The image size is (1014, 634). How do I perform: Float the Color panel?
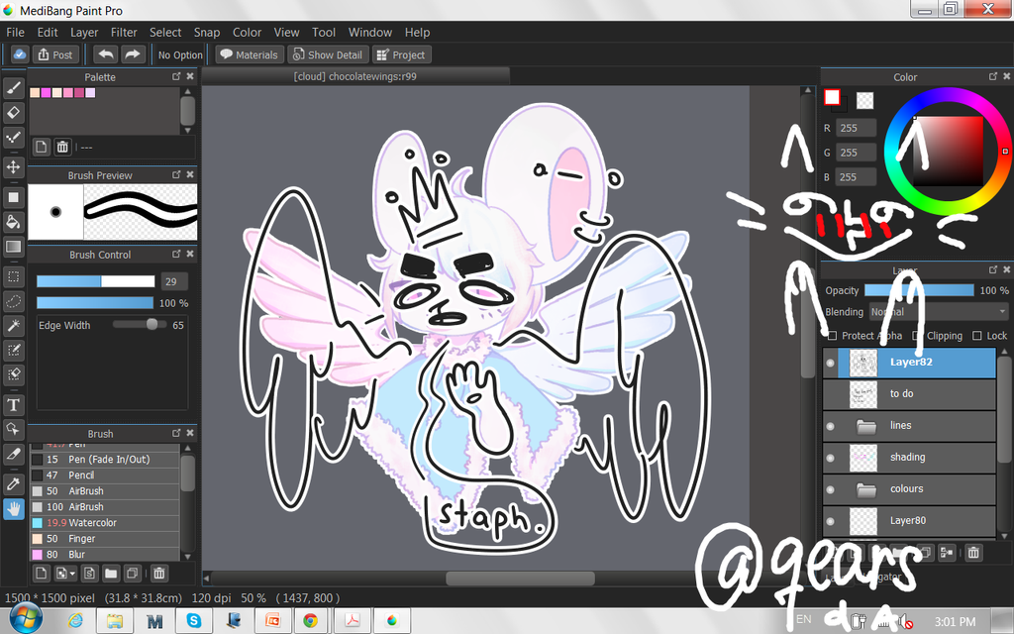[x=992, y=76]
